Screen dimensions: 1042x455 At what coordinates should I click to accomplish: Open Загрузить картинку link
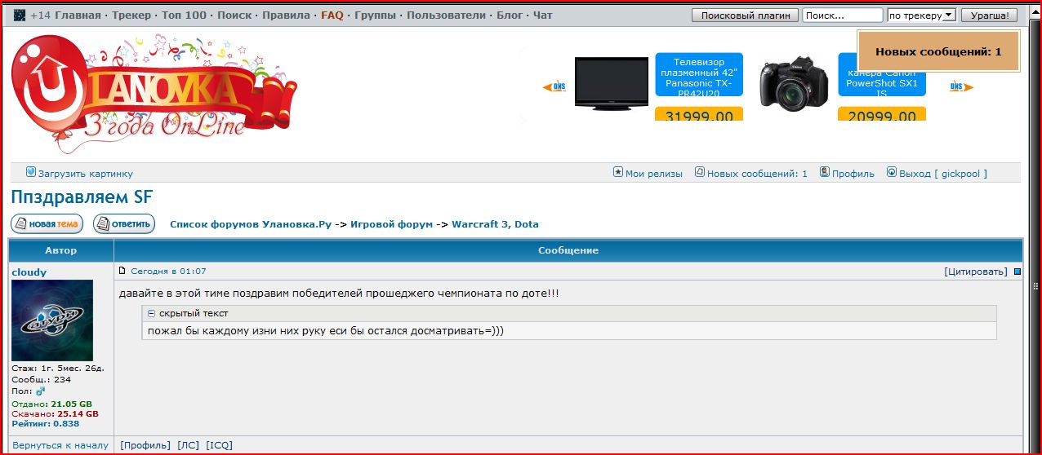[85, 174]
